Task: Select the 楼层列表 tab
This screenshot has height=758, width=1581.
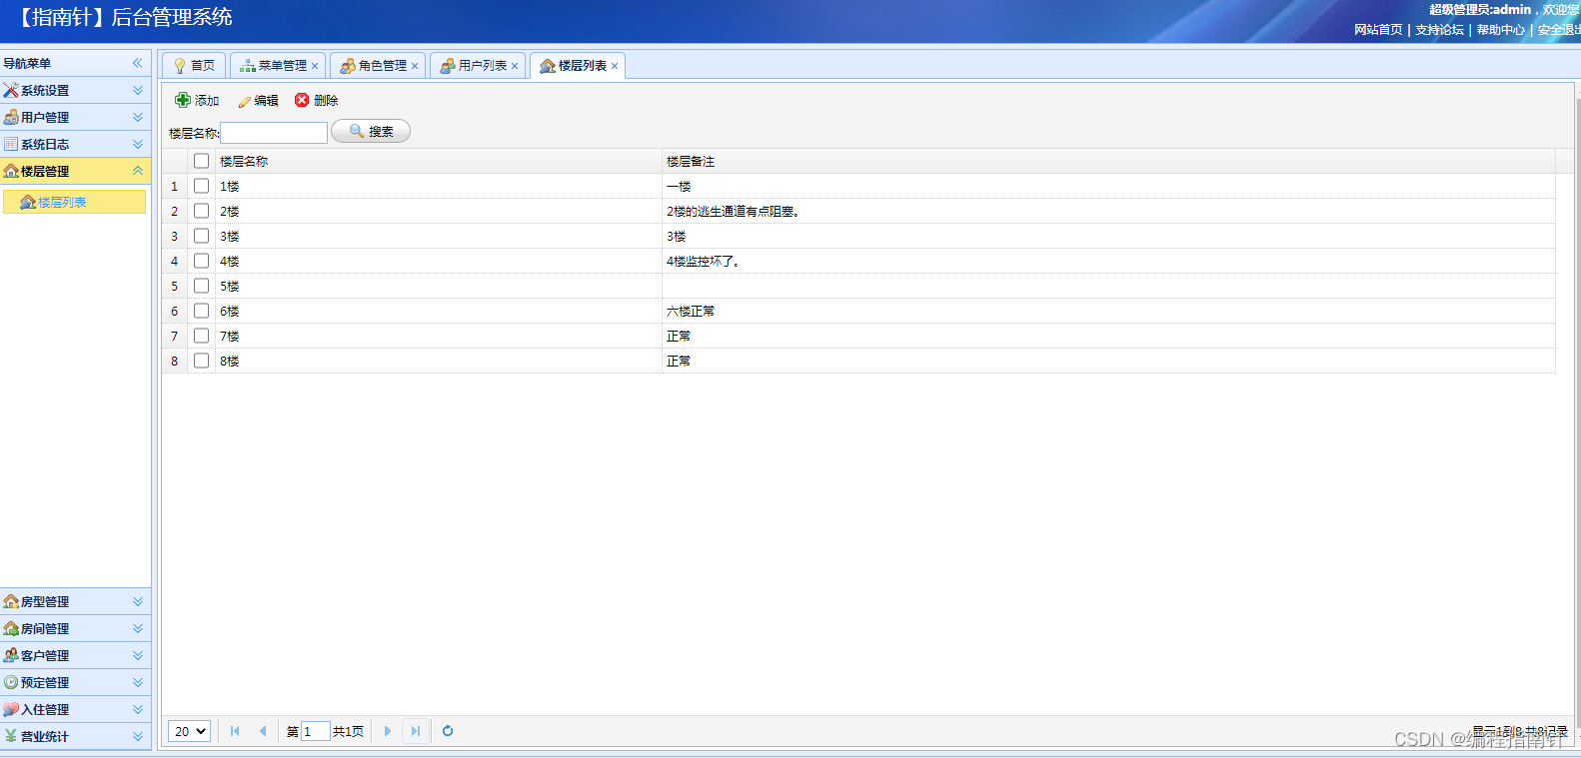Action: click(578, 65)
